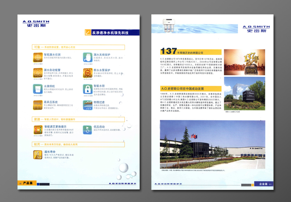Click the A.O.SMITH 史密斯 logo on left page
Viewport: 291px width, 202px height.
[x=36, y=24]
